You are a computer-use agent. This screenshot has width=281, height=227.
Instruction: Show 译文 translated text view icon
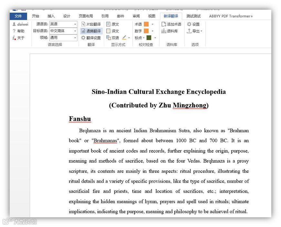(108, 31)
